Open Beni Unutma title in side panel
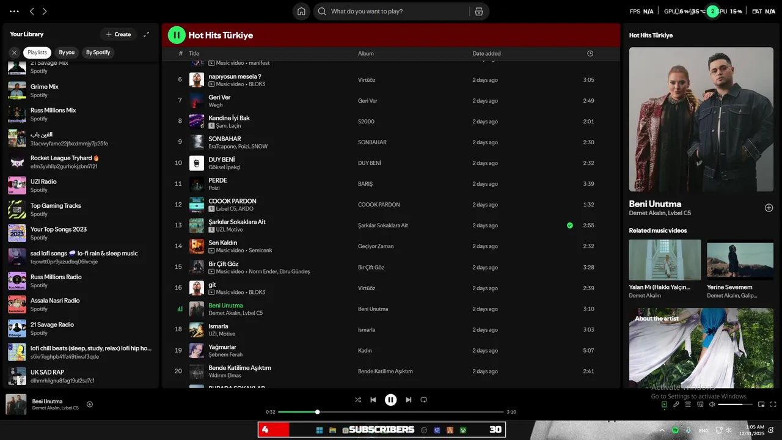782x440 pixels. pyautogui.click(x=655, y=204)
